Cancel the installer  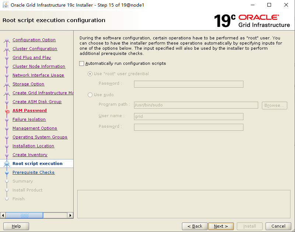click(278, 226)
